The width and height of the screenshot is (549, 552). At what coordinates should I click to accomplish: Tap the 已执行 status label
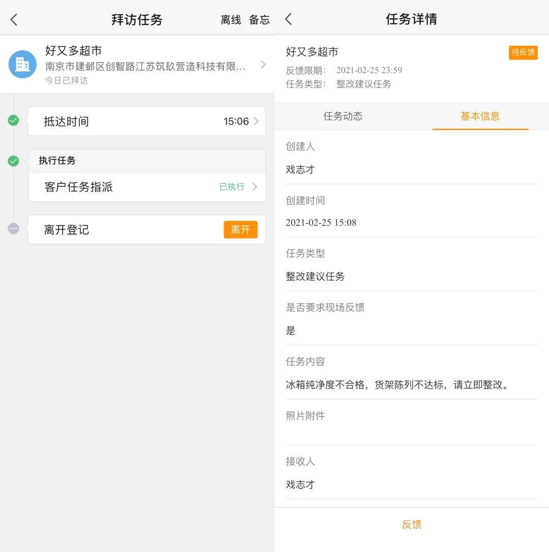point(232,187)
